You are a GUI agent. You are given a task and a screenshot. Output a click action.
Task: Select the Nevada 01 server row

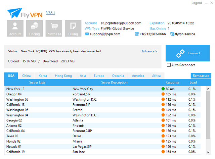pos(102,146)
